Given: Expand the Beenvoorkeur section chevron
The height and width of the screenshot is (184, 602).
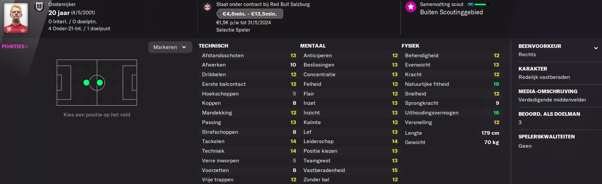Looking at the screenshot, I should pos(596,48).
